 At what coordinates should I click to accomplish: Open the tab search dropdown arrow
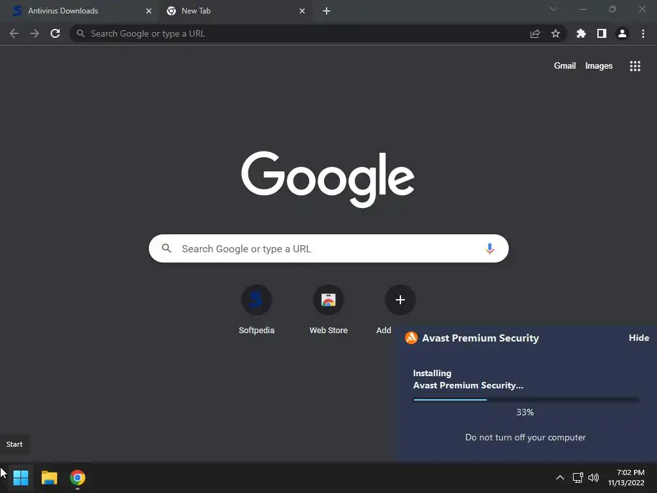(x=554, y=9)
